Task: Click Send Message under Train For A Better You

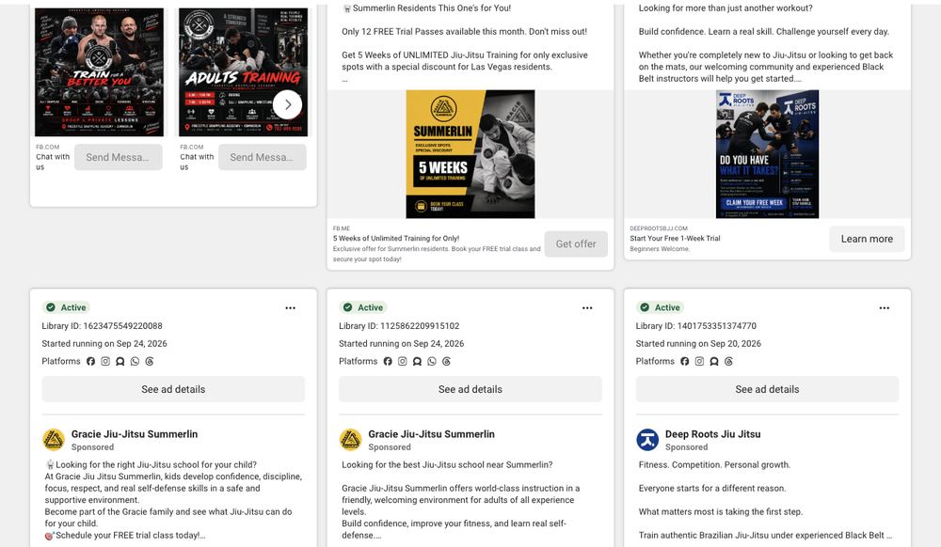Action: tap(119, 157)
